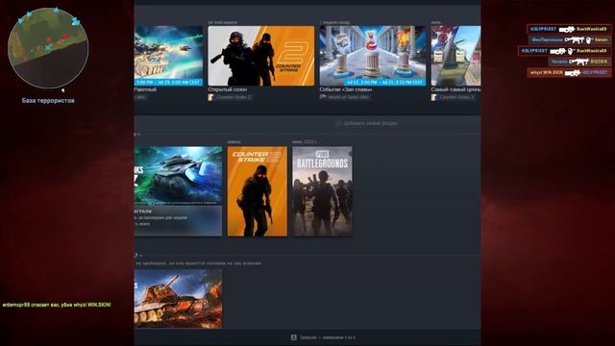Image resolution: width=615 pixels, height=346 pixels.
Task: Click the headshot icon in third kill feed row
Action: [x=570, y=51]
